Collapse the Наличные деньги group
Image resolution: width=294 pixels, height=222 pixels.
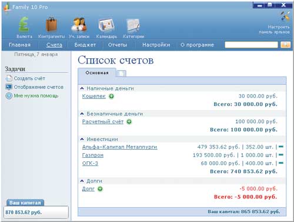82,88
